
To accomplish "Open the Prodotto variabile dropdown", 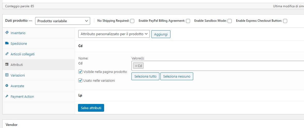I will click(63, 21).
